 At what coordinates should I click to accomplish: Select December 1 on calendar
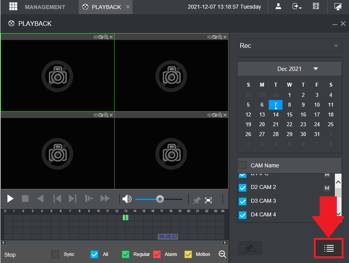coord(290,95)
